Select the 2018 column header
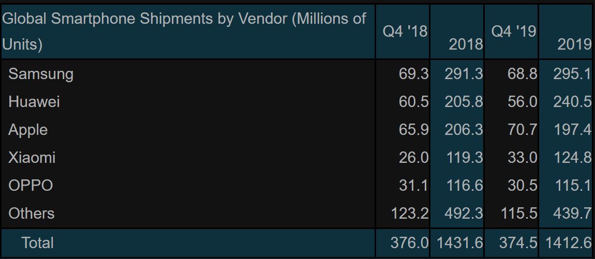 point(466,45)
